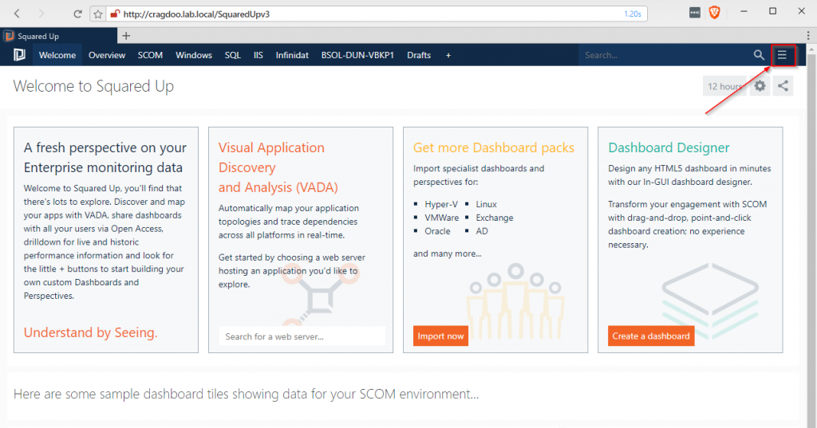Click the Linux list item
817x428 pixels.
486,204
